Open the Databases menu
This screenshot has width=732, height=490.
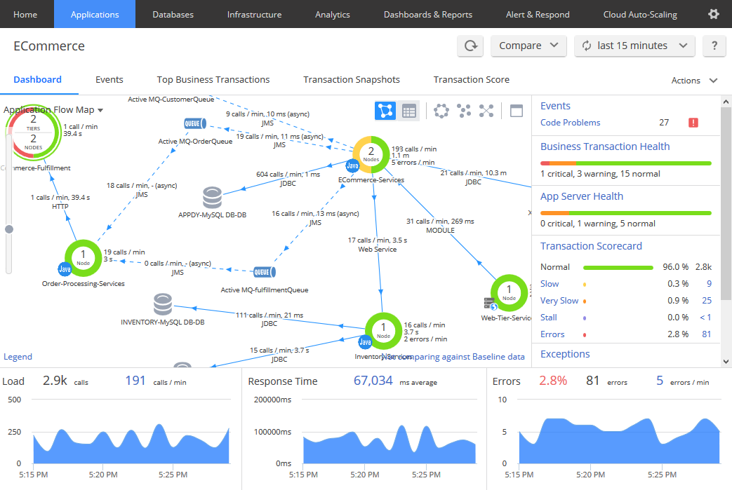(173, 14)
